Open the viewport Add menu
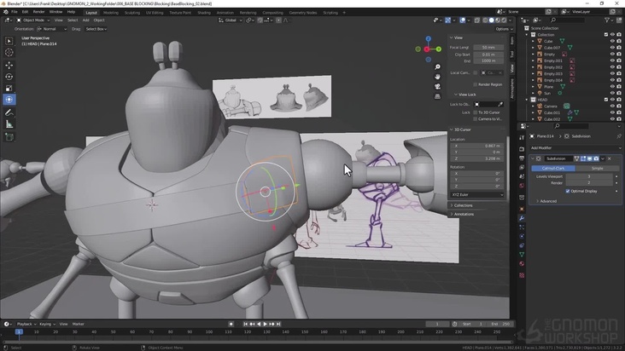 click(x=85, y=20)
